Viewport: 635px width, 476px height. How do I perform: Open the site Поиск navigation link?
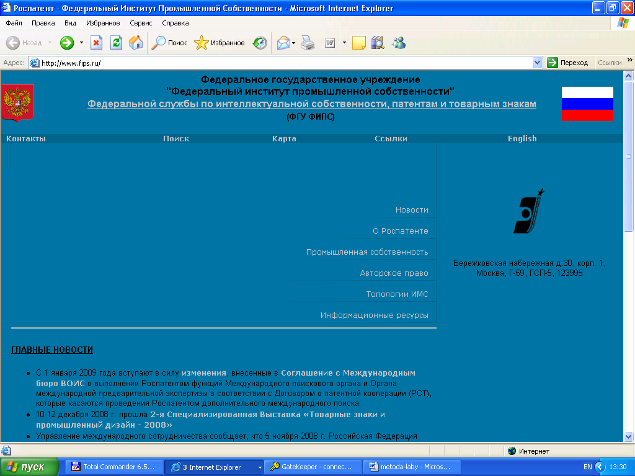click(176, 138)
